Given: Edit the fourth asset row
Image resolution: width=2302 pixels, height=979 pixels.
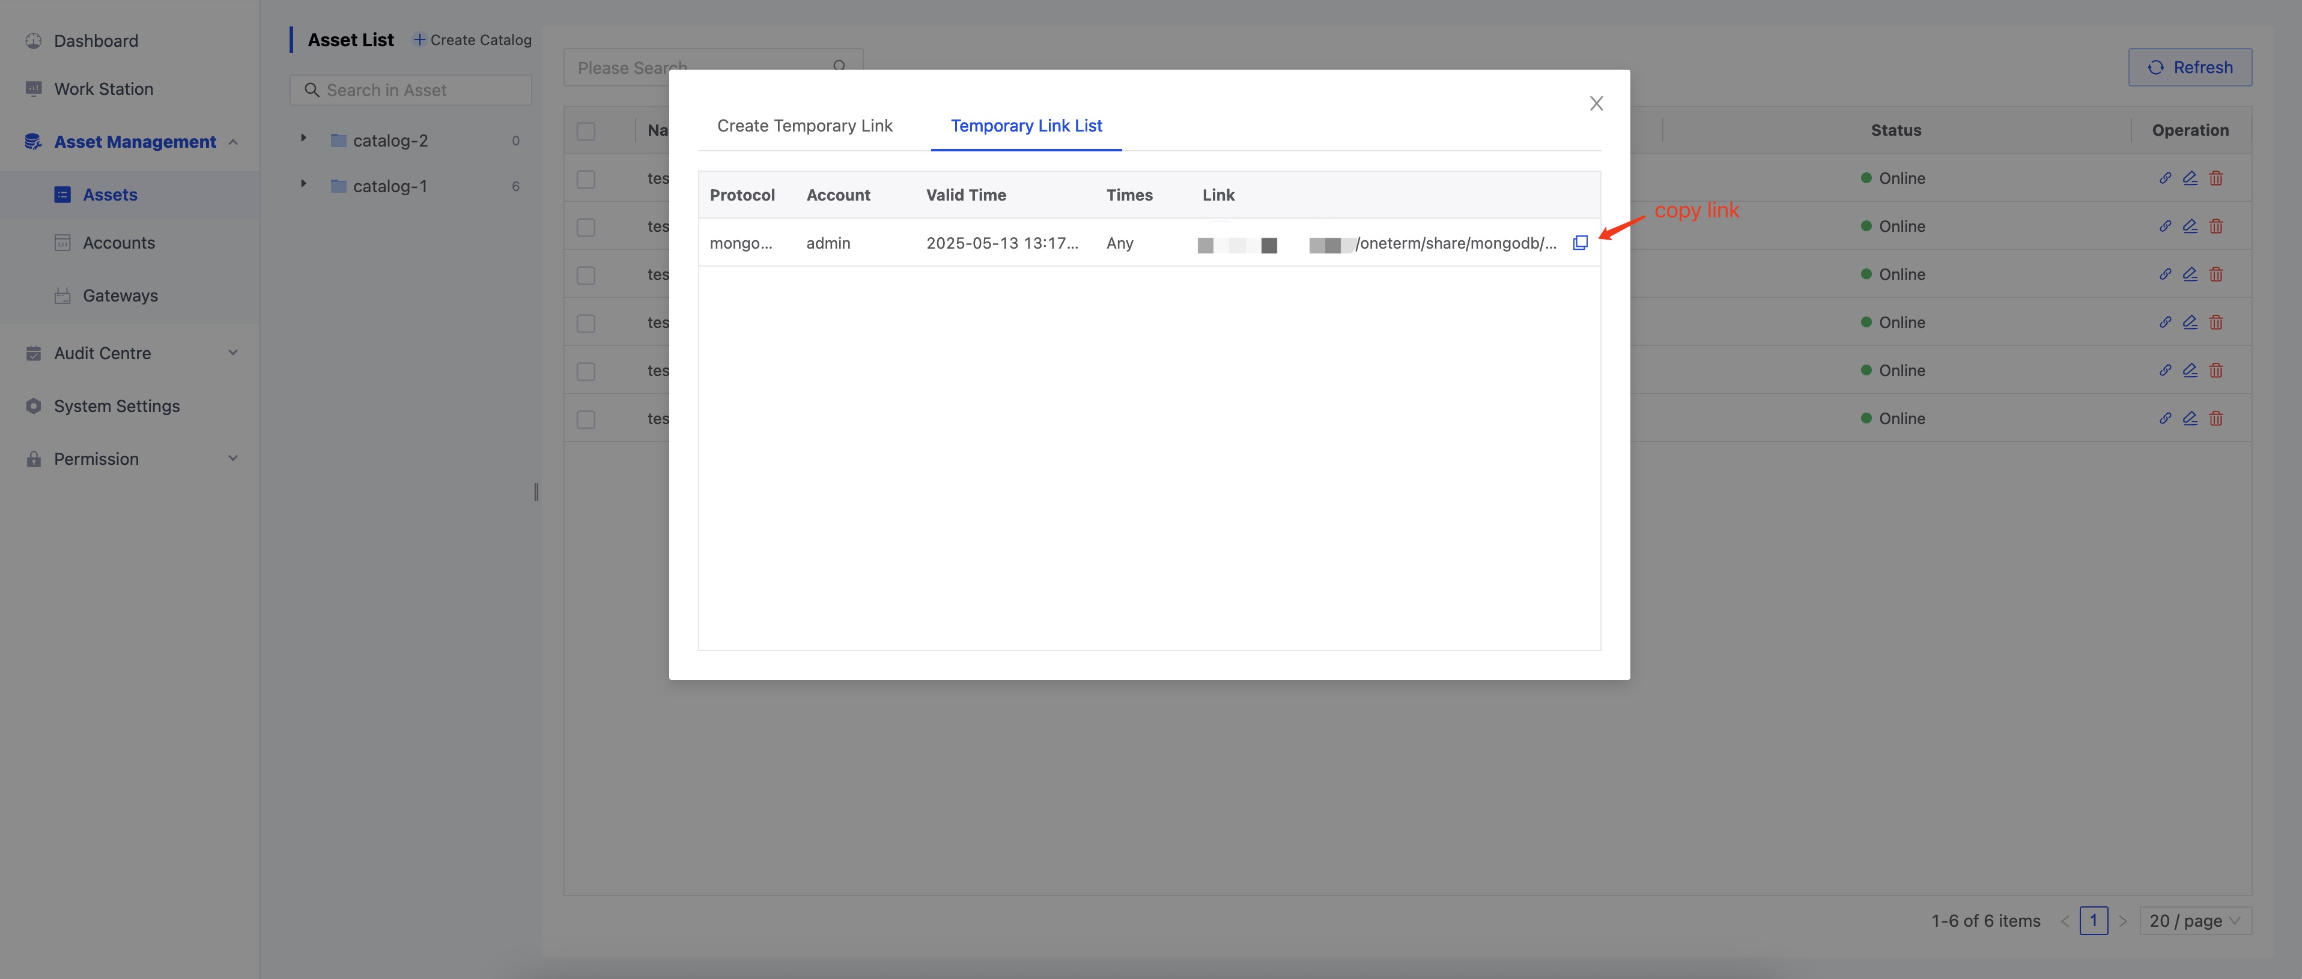Looking at the screenshot, I should 2190,323.
